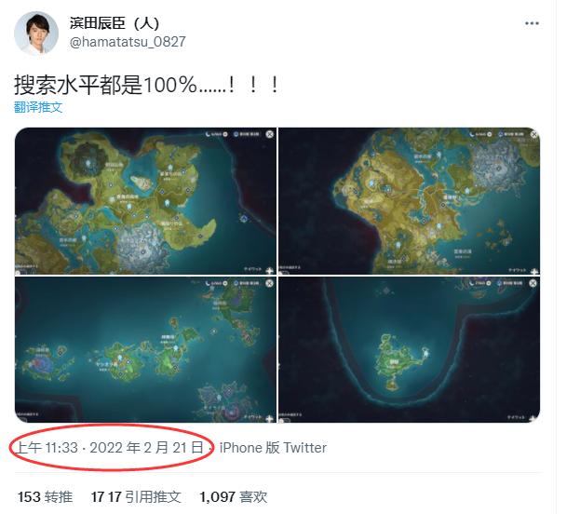Plus icon at top-left map's bottom corner
Viewport: 580px width, 514px height.
(x=269, y=271)
